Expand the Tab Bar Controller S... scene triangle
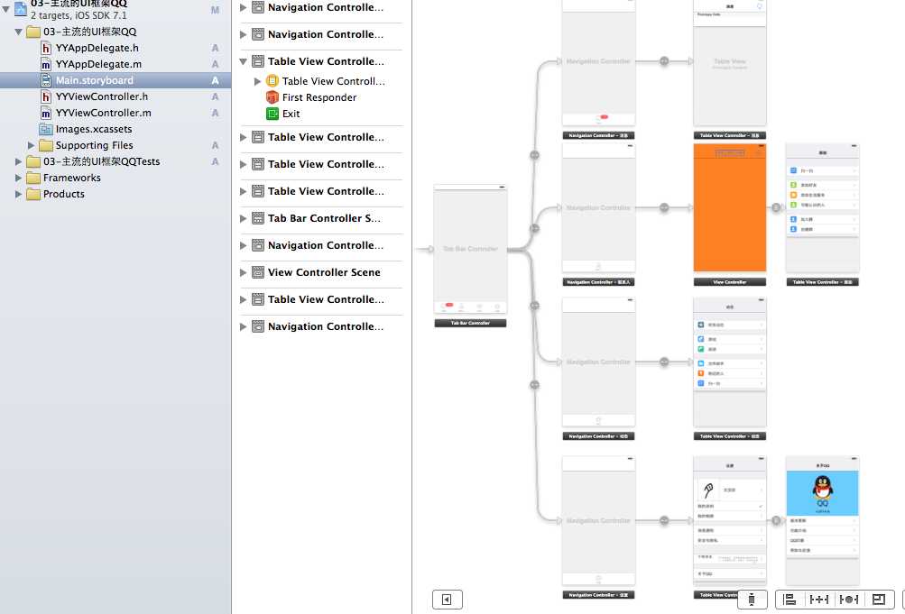Viewport: 905px width, 614px height. [243, 218]
